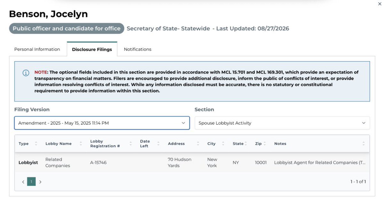This screenshot has width=384, height=202.
Task: Sort by Lobby Name sort arrows
Action: tap(81, 144)
